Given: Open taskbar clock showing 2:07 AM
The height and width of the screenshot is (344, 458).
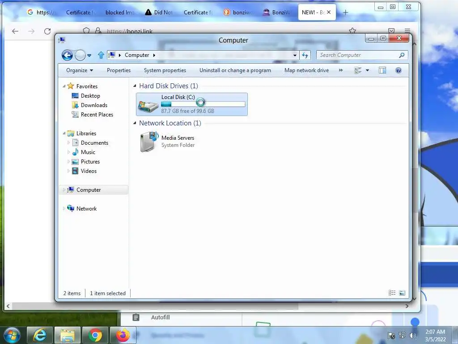Looking at the screenshot, I should click(x=435, y=335).
